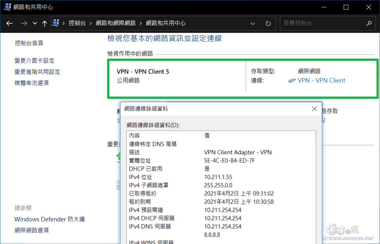This screenshot has height=244, width=380.
Task: Open the recent locations dropdown beside navigation arrows
Action: pos(34,23)
